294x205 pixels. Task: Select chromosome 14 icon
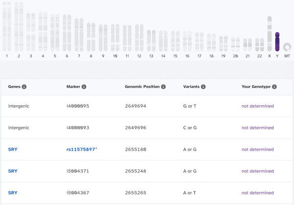[163, 41]
